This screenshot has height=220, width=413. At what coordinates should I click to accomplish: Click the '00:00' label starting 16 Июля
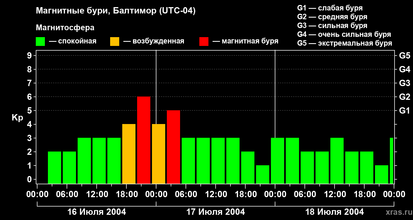[37, 194]
